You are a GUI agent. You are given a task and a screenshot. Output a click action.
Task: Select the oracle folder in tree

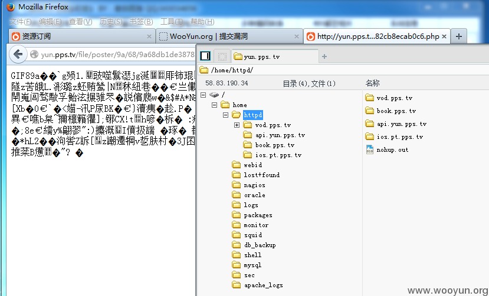(x=249, y=195)
